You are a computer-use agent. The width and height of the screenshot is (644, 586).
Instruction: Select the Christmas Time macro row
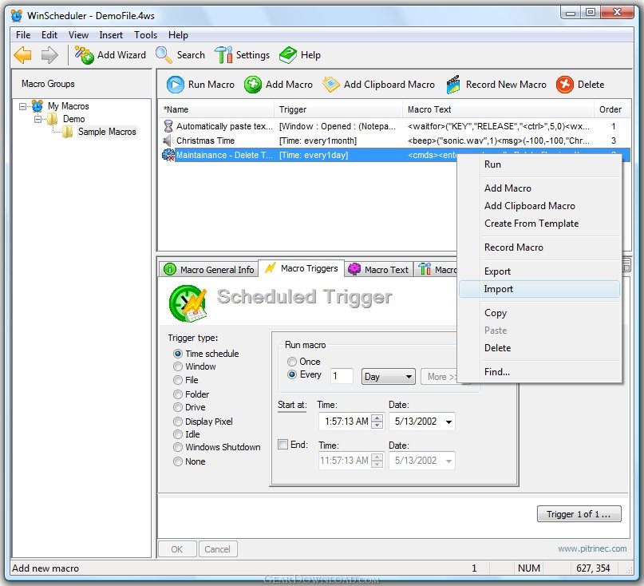[x=394, y=141]
